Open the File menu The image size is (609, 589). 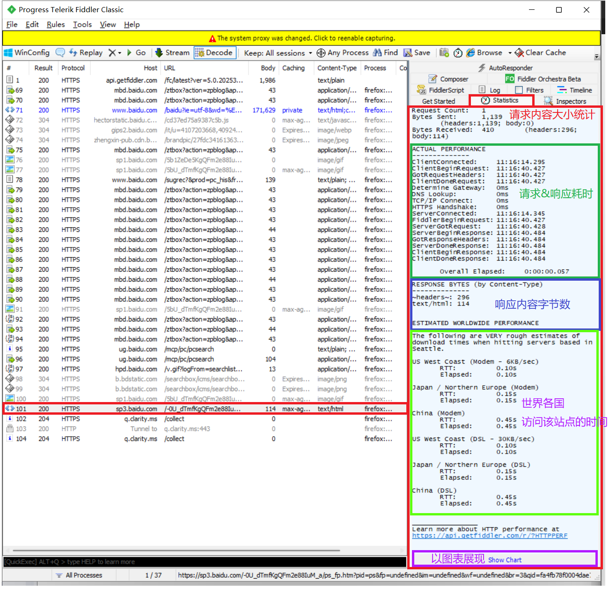[12, 24]
